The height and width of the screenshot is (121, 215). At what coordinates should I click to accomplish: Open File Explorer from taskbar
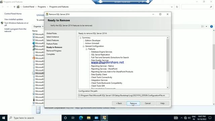(89, 118)
